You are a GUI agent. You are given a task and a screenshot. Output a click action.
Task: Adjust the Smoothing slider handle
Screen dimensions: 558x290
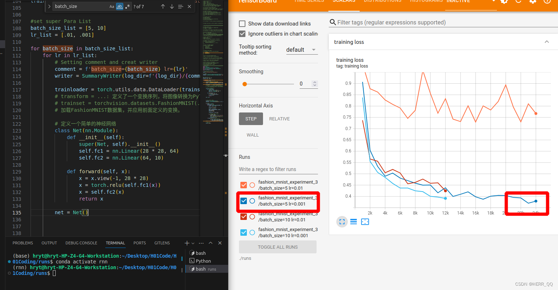pyautogui.click(x=245, y=84)
